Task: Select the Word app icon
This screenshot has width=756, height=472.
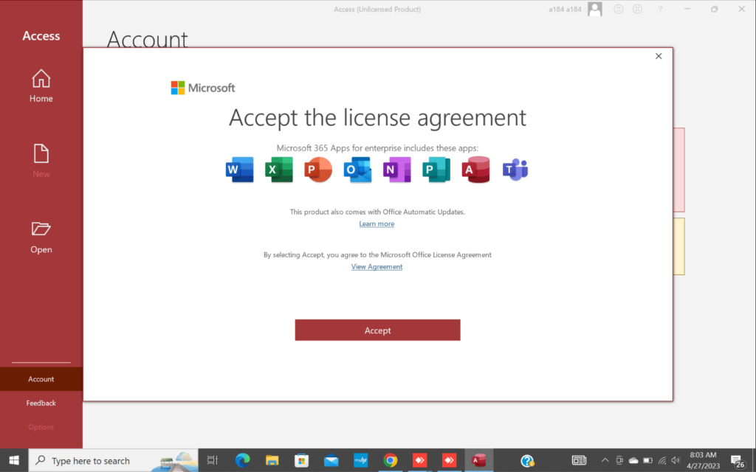Action: [239, 170]
